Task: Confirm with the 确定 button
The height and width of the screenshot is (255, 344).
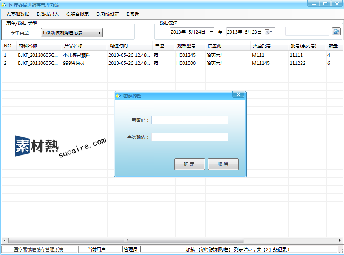Action: [190, 164]
